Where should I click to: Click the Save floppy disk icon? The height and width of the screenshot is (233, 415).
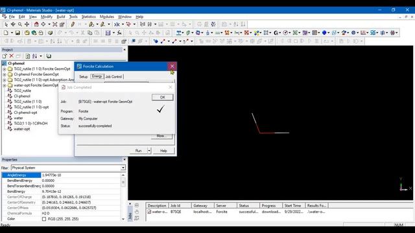click(x=18, y=33)
